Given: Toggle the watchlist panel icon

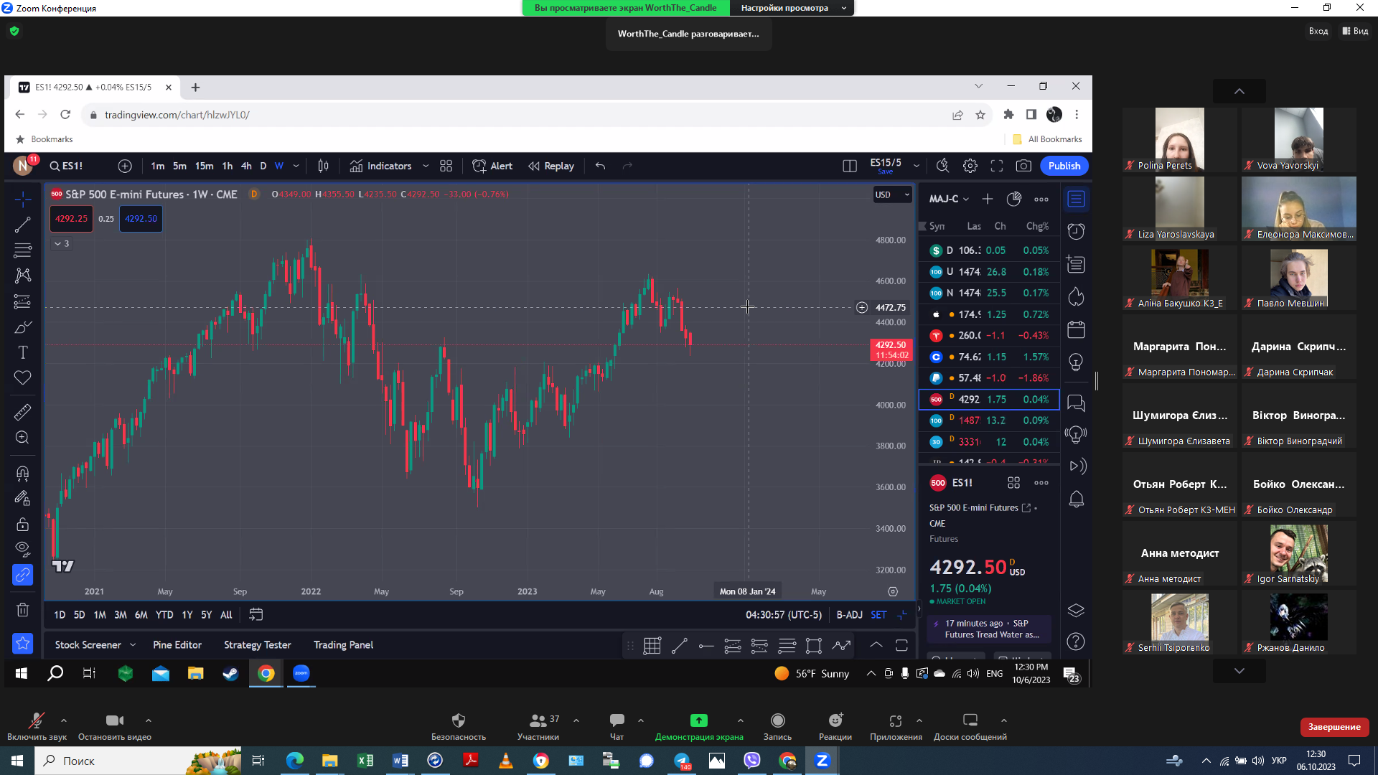Looking at the screenshot, I should [x=1076, y=199].
